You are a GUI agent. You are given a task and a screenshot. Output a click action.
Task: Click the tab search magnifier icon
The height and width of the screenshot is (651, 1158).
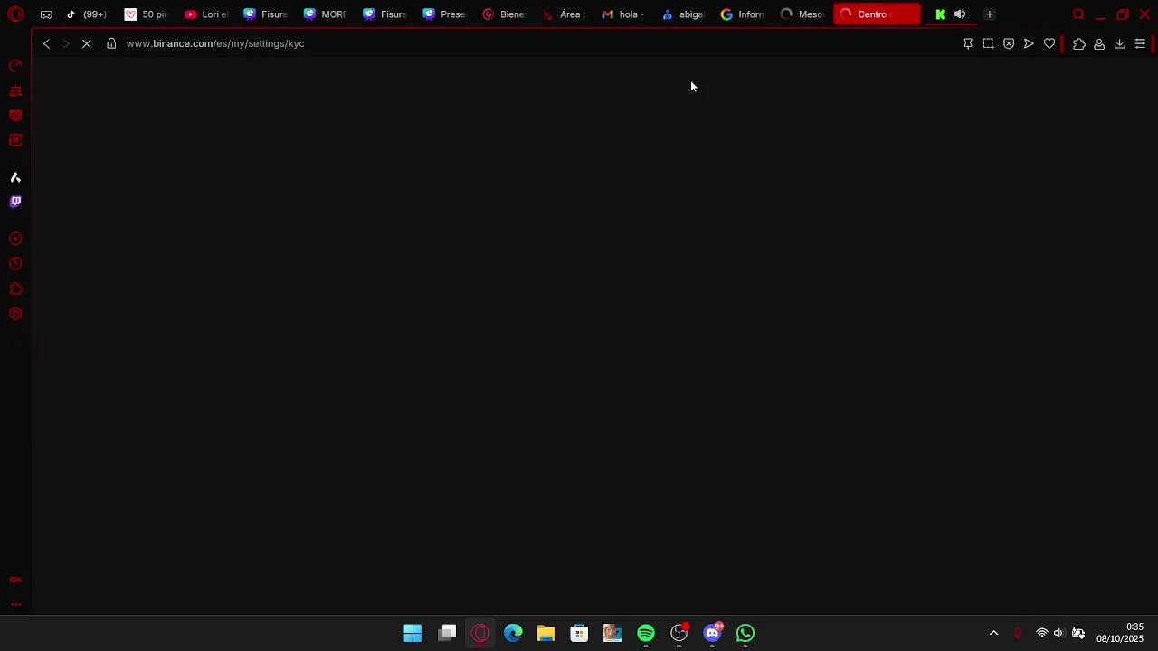coord(1078,14)
